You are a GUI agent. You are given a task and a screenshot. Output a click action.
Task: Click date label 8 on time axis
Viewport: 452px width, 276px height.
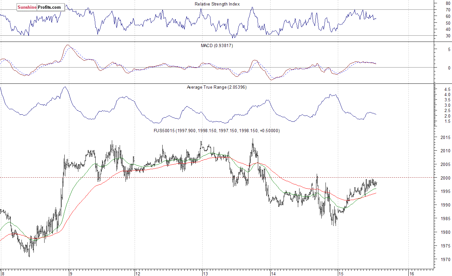tap(3, 273)
